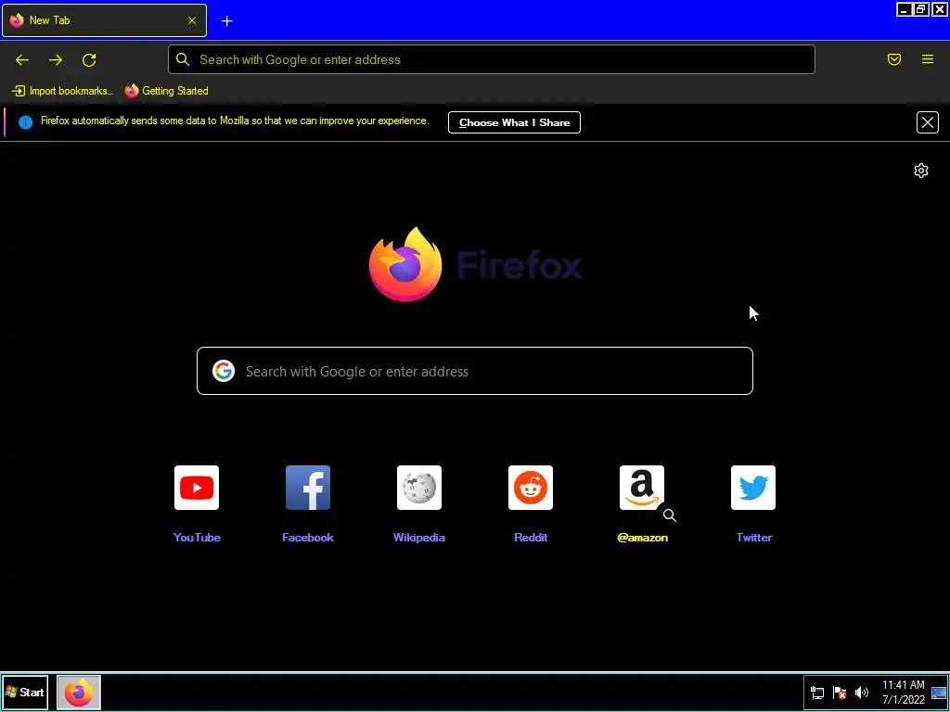The image size is (950, 712).
Task: Click taskbar clock showing 11:41 AM
Action: click(x=904, y=693)
